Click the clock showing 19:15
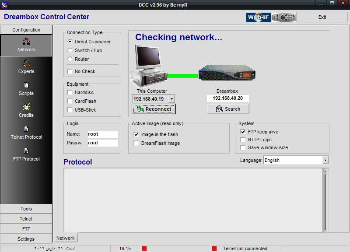Viewport: 350px width, 252px height. coord(125,248)
